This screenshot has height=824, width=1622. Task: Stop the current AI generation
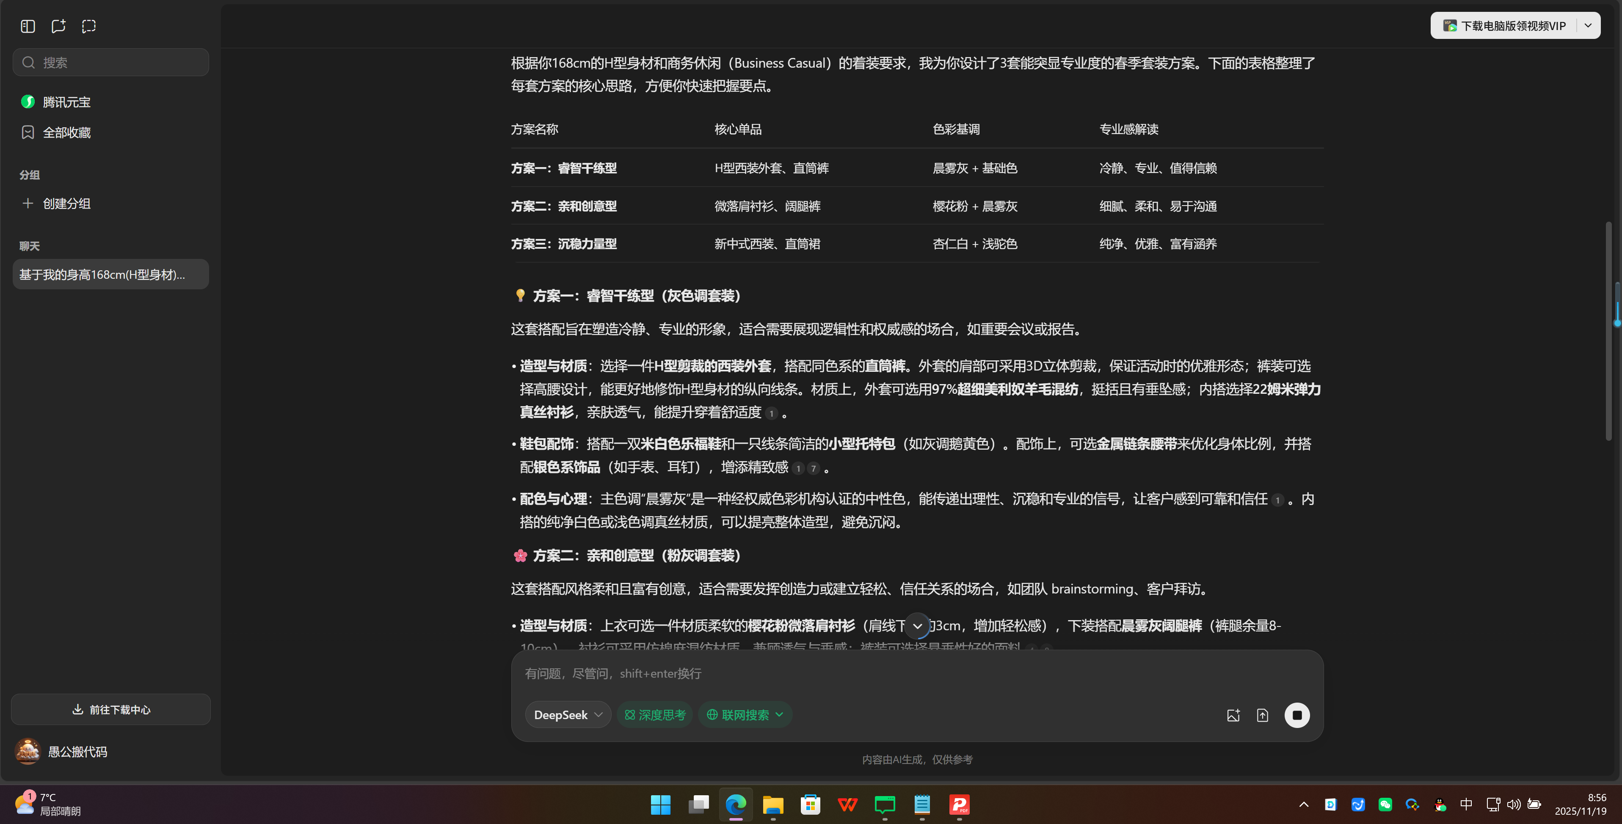tap(1297, 714)
